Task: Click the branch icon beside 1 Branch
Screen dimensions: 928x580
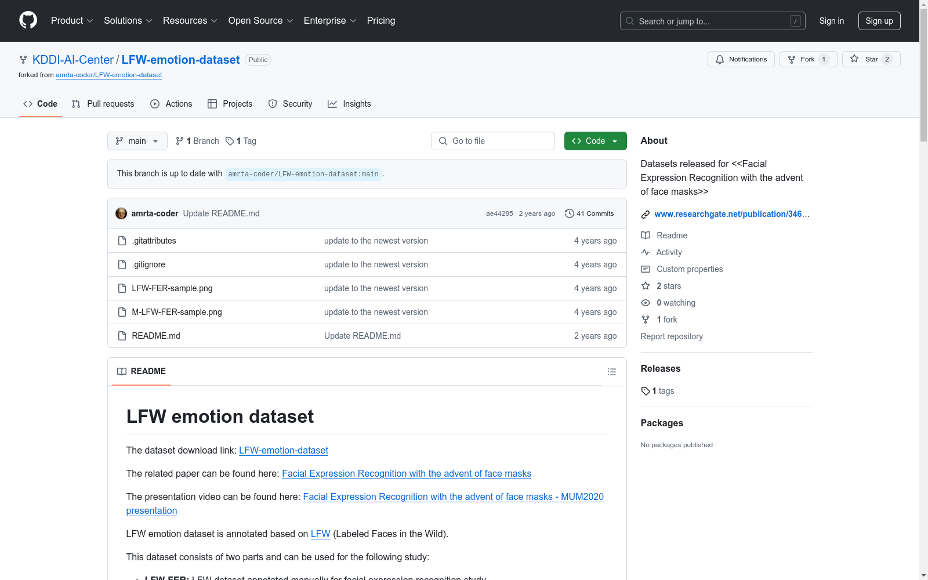Action: click(x=180, y=141)
